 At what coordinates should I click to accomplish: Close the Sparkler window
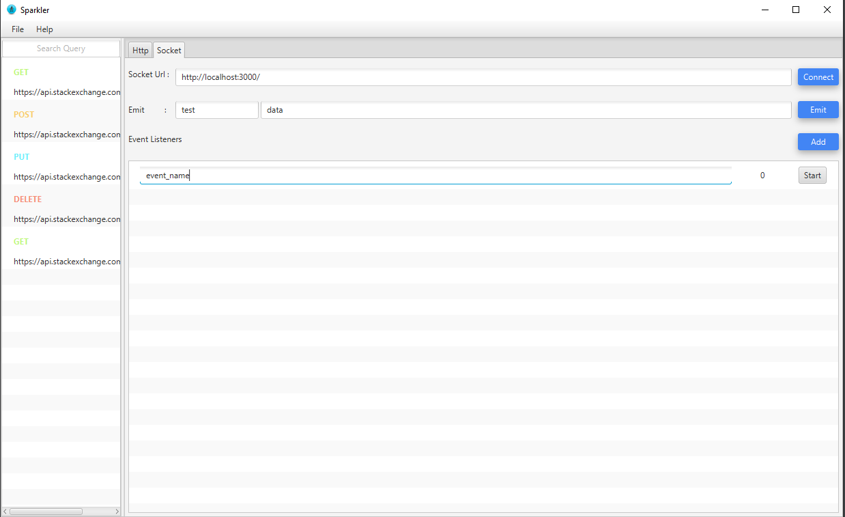[x=827, y=10]
